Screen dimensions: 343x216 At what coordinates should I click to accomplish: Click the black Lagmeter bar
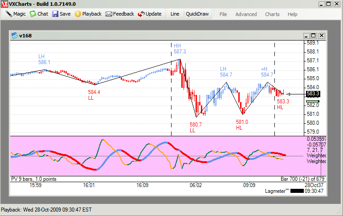pos(297,191)
